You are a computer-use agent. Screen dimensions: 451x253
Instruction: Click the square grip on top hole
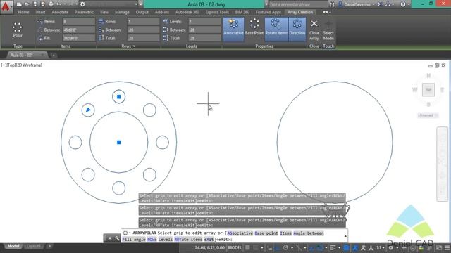click(119, 97)
